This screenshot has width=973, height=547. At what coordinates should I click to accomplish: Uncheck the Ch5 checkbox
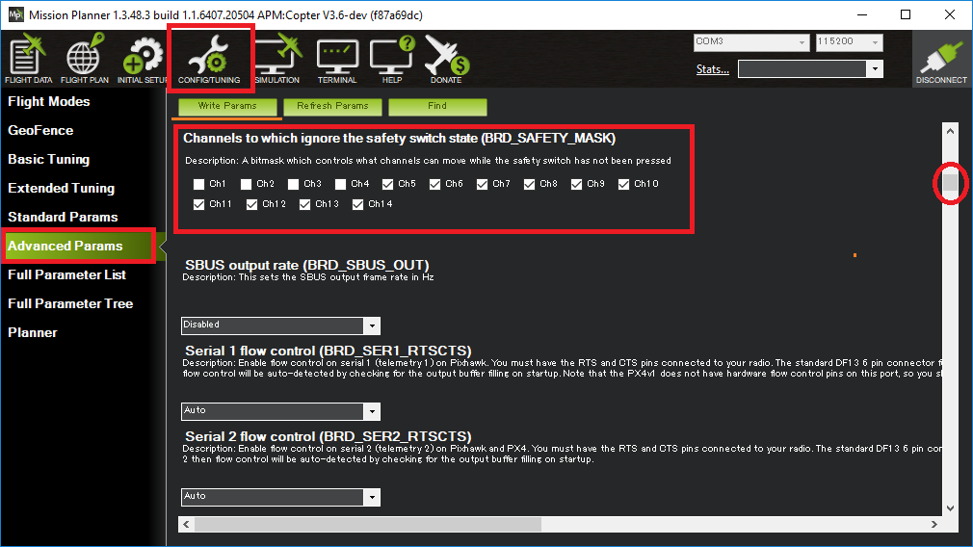[x=387, y=184]
